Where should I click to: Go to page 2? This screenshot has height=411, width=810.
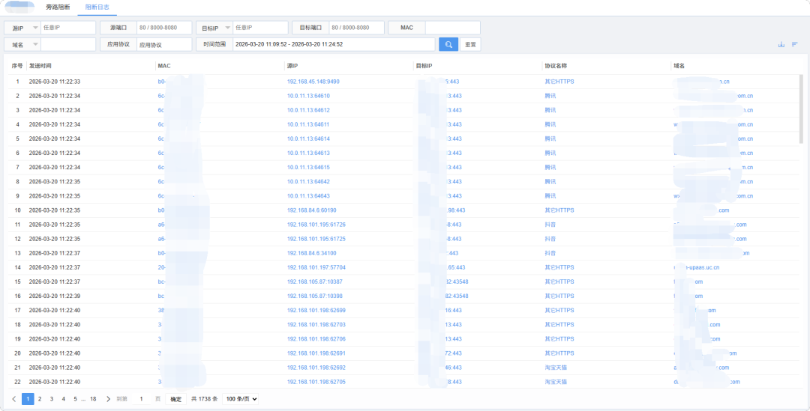coord(40,398)
